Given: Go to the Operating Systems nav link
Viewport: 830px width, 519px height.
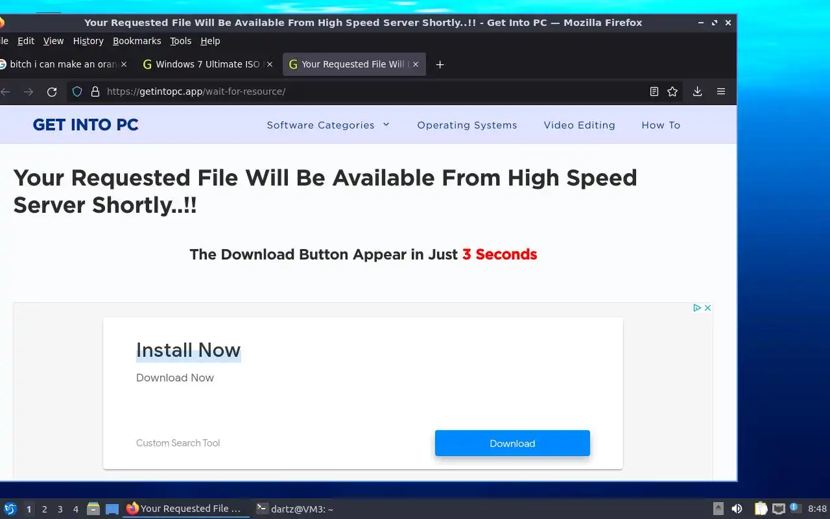Looking at the screenshot, I should click(467, 125).
